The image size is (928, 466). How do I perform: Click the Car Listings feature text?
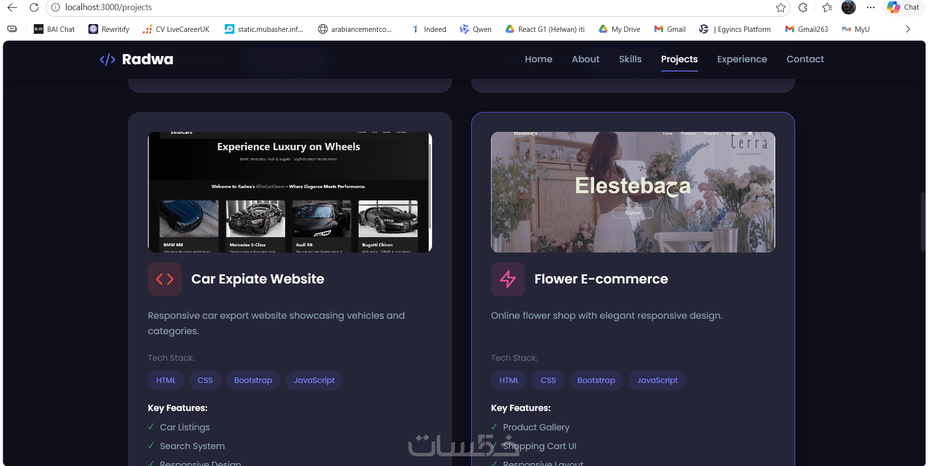coord(185,427)
